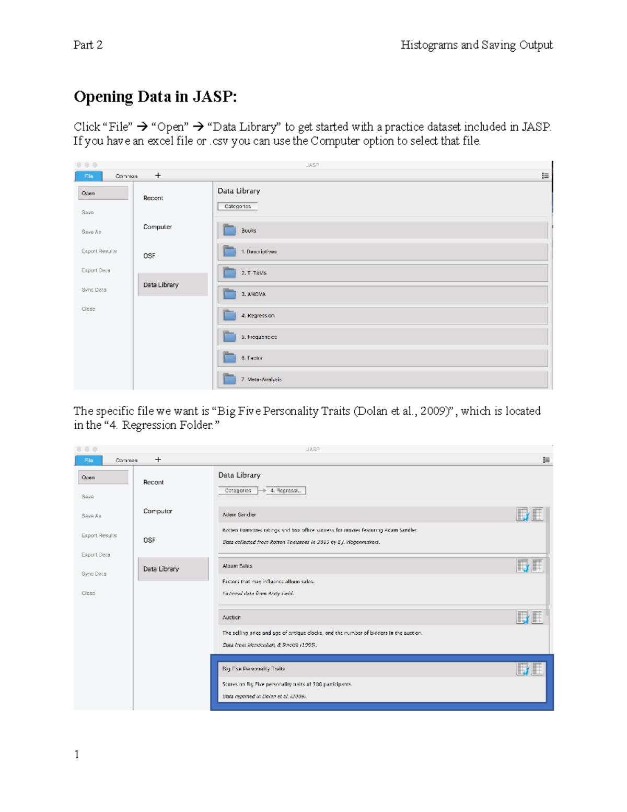Click the Sync Data option
Screen dimensions: 627x812
[x=94, y=289]
